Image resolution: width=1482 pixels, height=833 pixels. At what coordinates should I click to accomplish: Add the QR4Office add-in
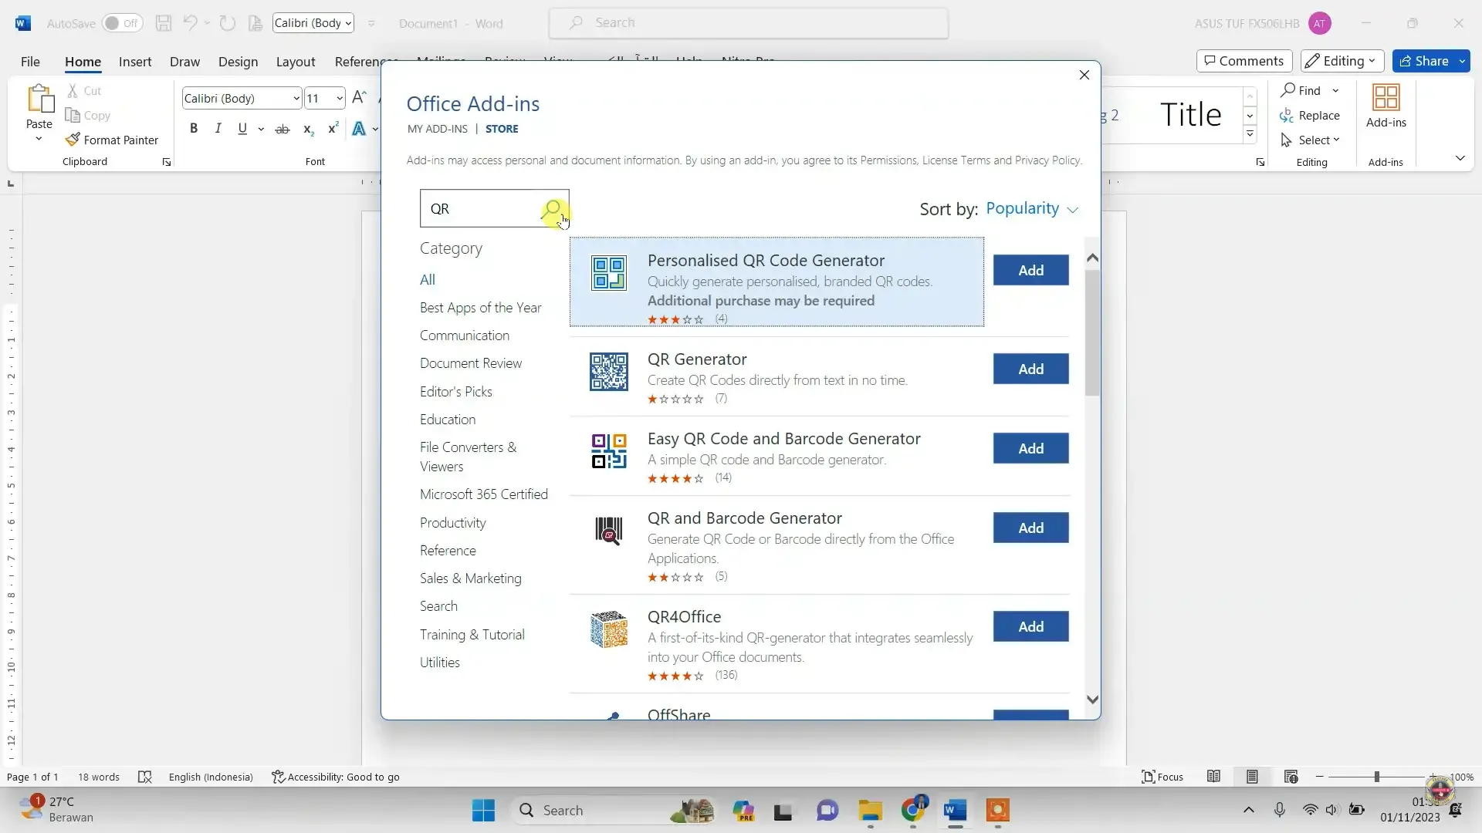click(x=1030, y=626)
